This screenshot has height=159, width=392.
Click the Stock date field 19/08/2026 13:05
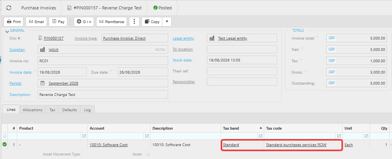242,60
